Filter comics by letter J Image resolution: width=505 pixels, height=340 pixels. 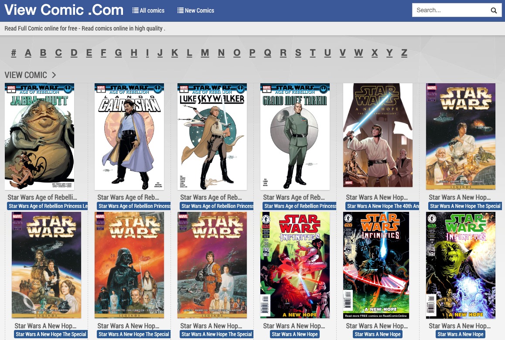pos(160,53)
